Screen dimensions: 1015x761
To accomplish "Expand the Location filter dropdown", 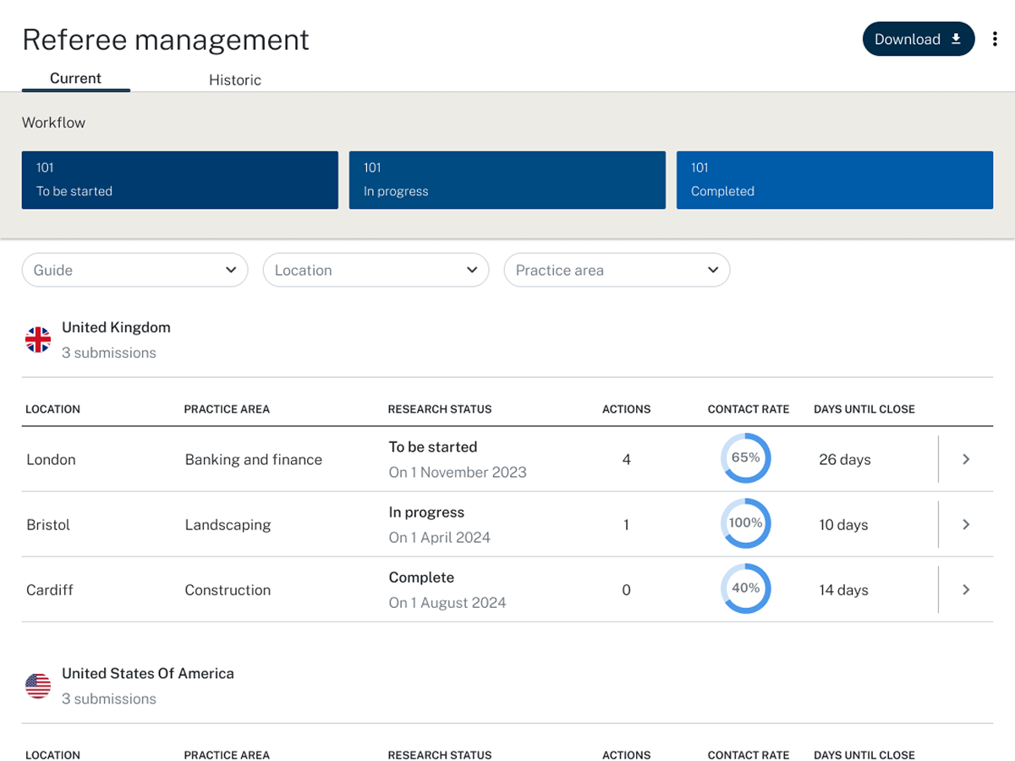I will point(376,270).
